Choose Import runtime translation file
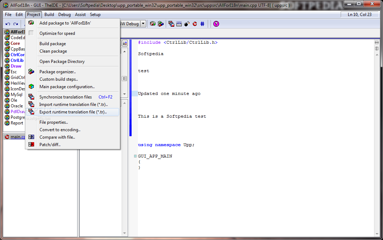 [x=73, y=104]
